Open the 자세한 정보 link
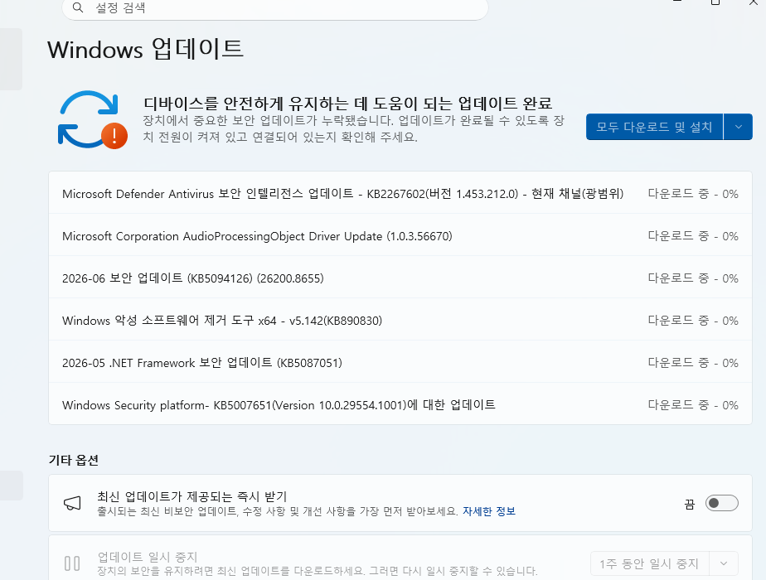This screenshot has height=580, width=766. pos(489,511)
